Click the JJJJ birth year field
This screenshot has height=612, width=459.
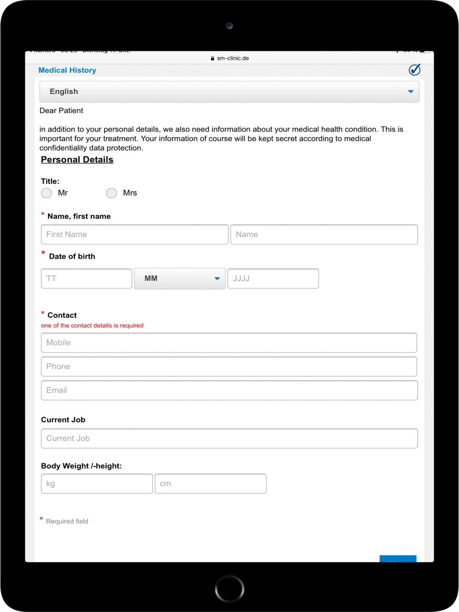[x=273, y=278]
